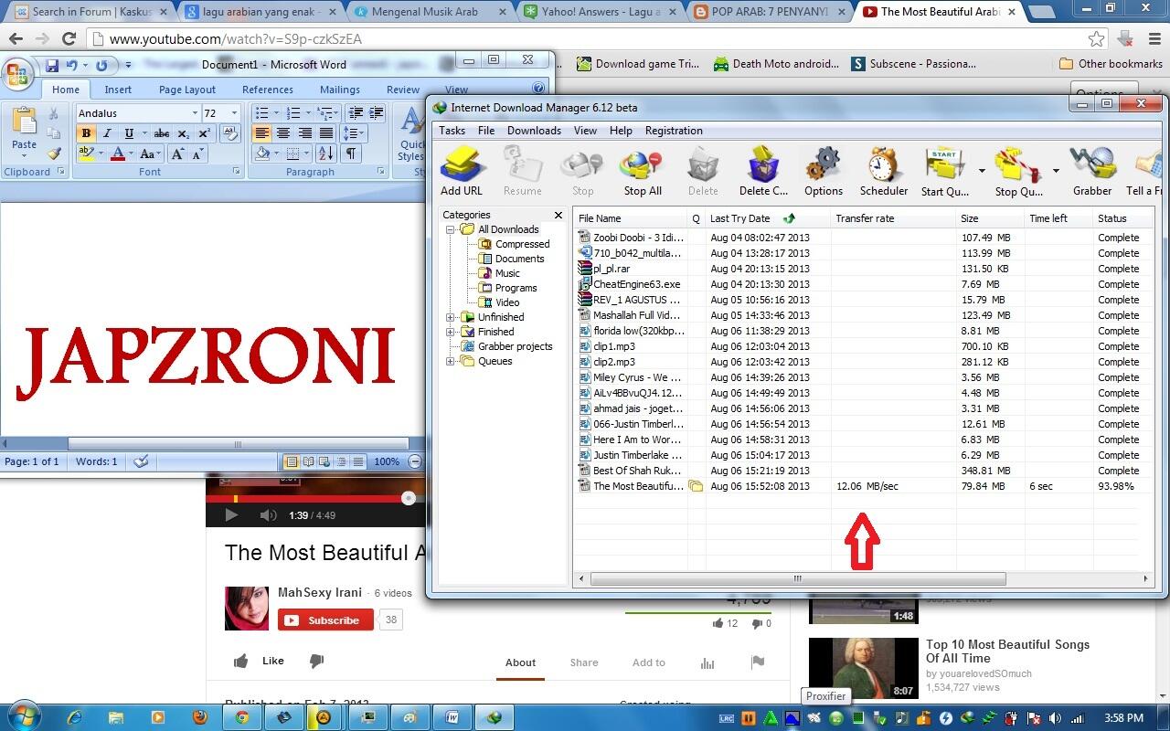Apply strikethrough in Word ribbon
Viewport: 1170px width, 731px height.
[x=162, y=133]
